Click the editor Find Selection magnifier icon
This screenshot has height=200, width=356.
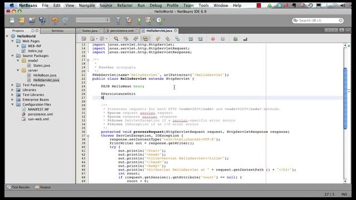click(116, 39)
